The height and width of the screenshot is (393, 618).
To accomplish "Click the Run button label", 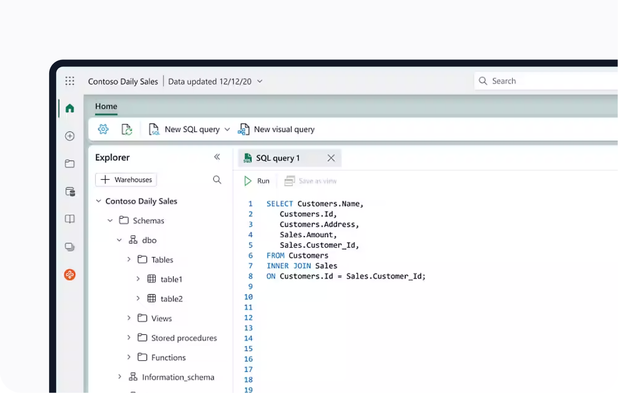I will tap(263, 181).
